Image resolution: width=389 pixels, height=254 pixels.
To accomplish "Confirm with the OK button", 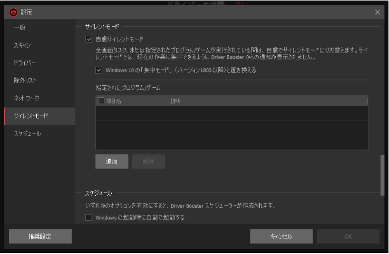I will click(x=348, y=237).
